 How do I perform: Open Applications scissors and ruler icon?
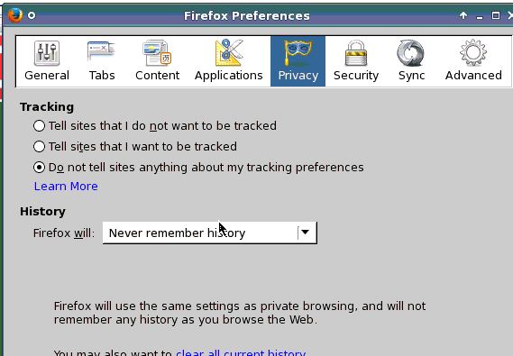229,52
